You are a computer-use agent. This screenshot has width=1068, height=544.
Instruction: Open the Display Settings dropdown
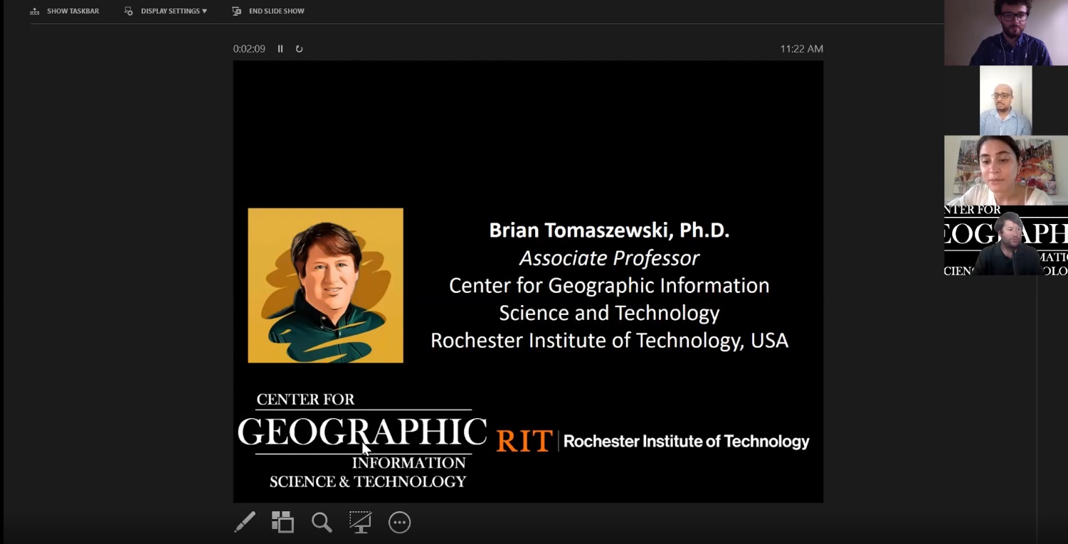pyautogui.click(x=165, y=11)
